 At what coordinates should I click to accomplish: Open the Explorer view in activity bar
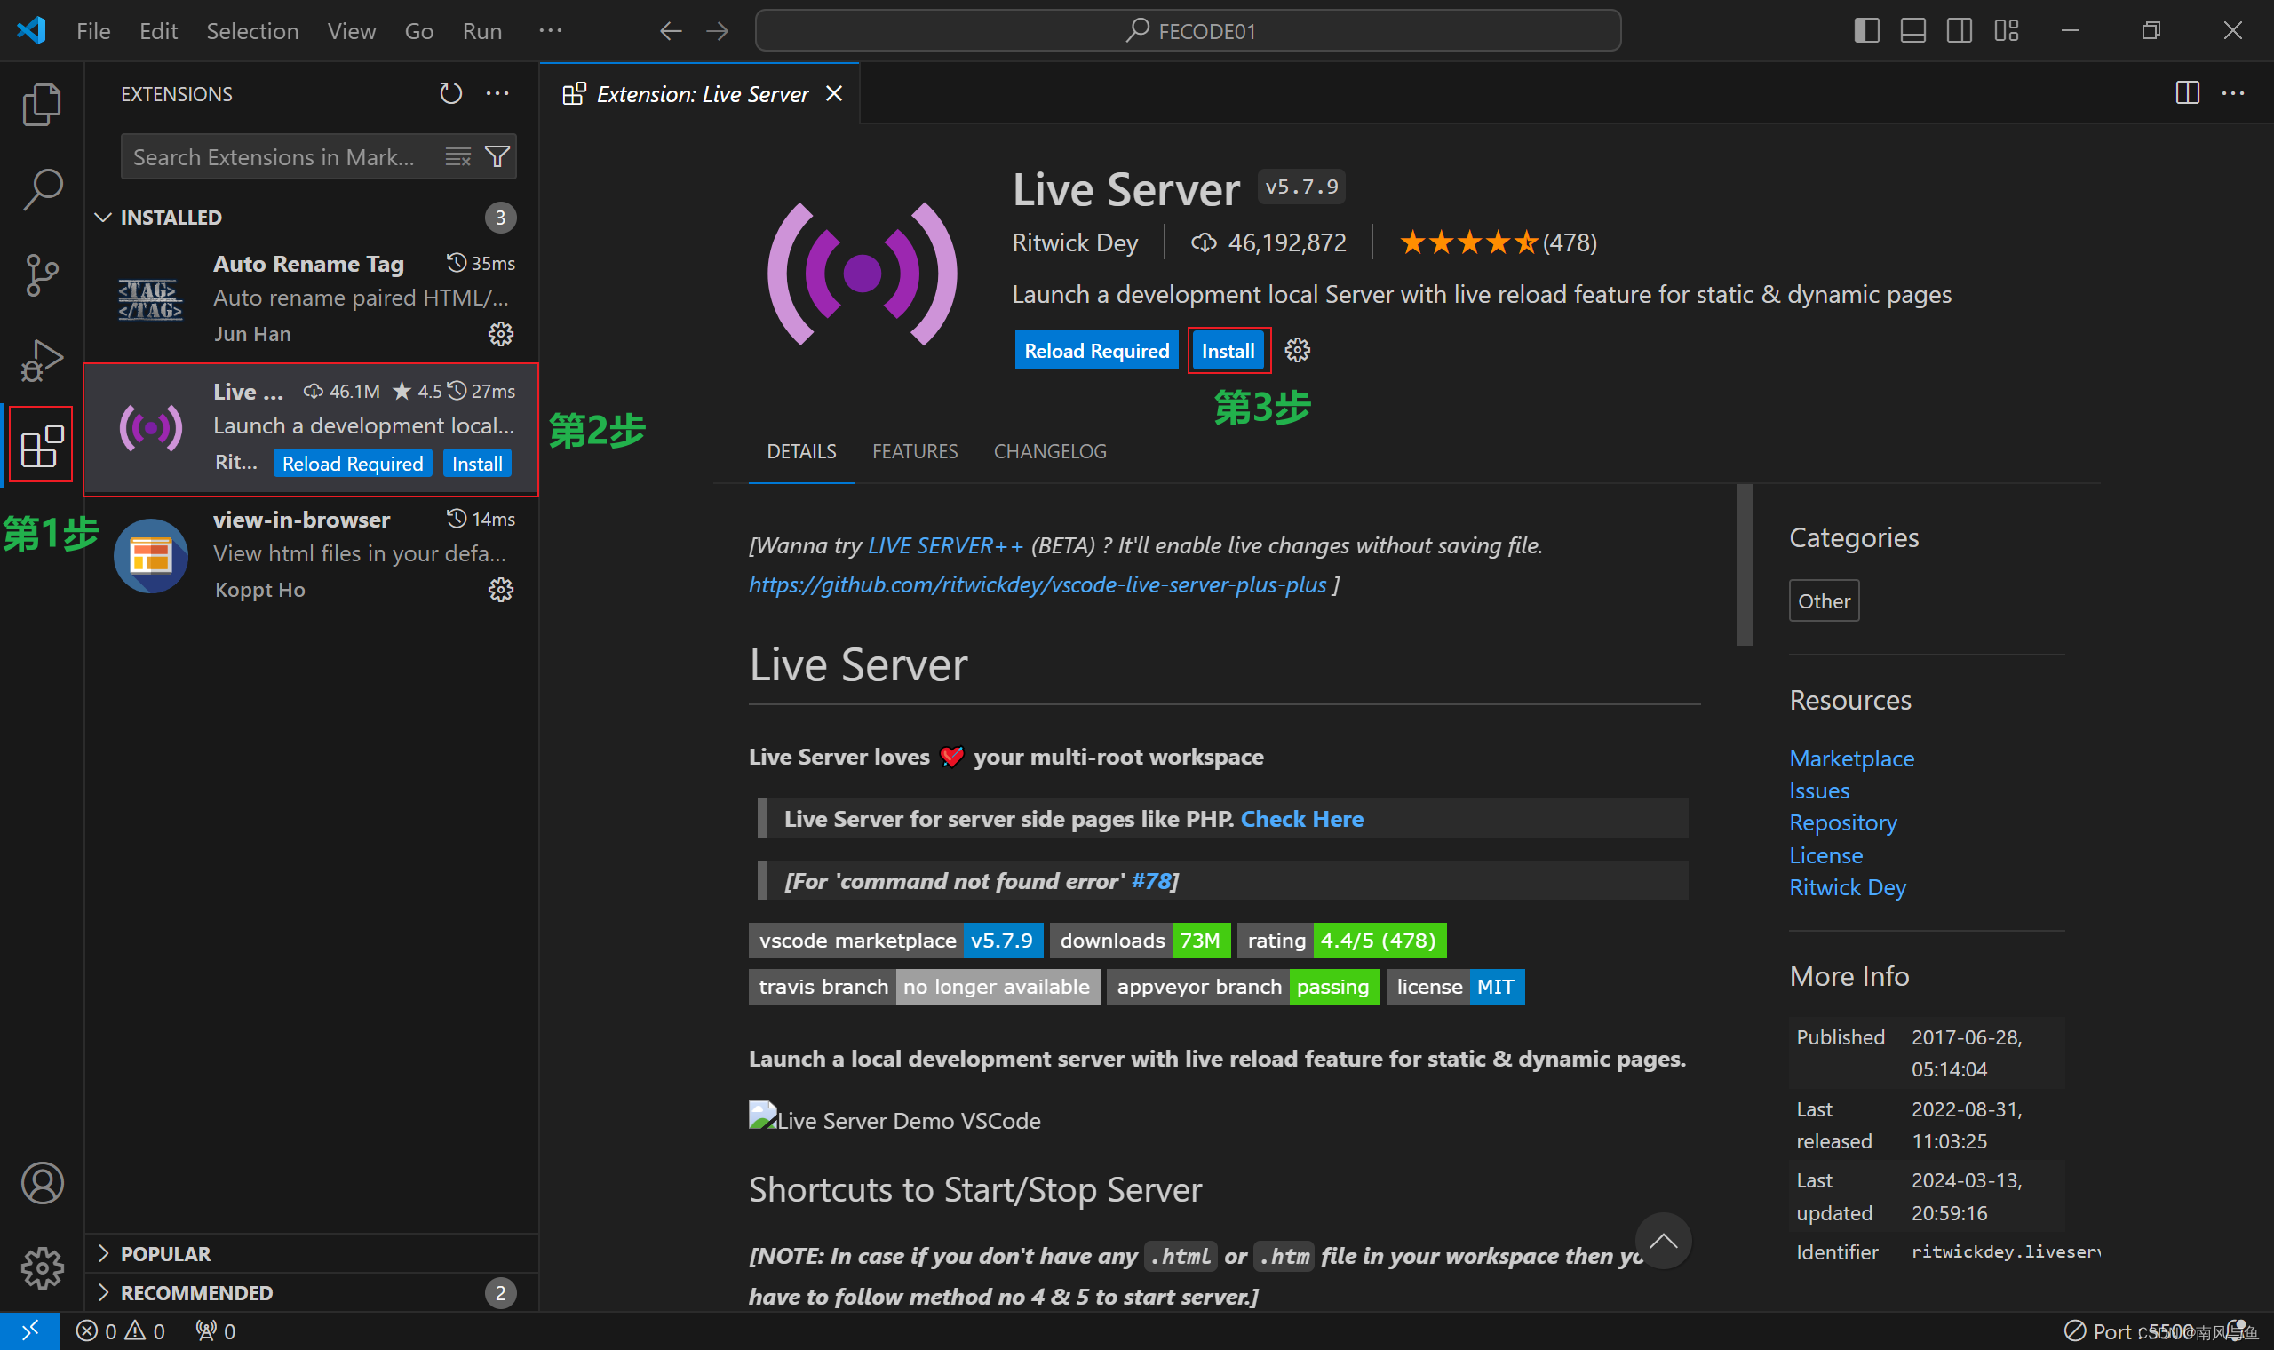pyautogui.click(x=42, y=104)
